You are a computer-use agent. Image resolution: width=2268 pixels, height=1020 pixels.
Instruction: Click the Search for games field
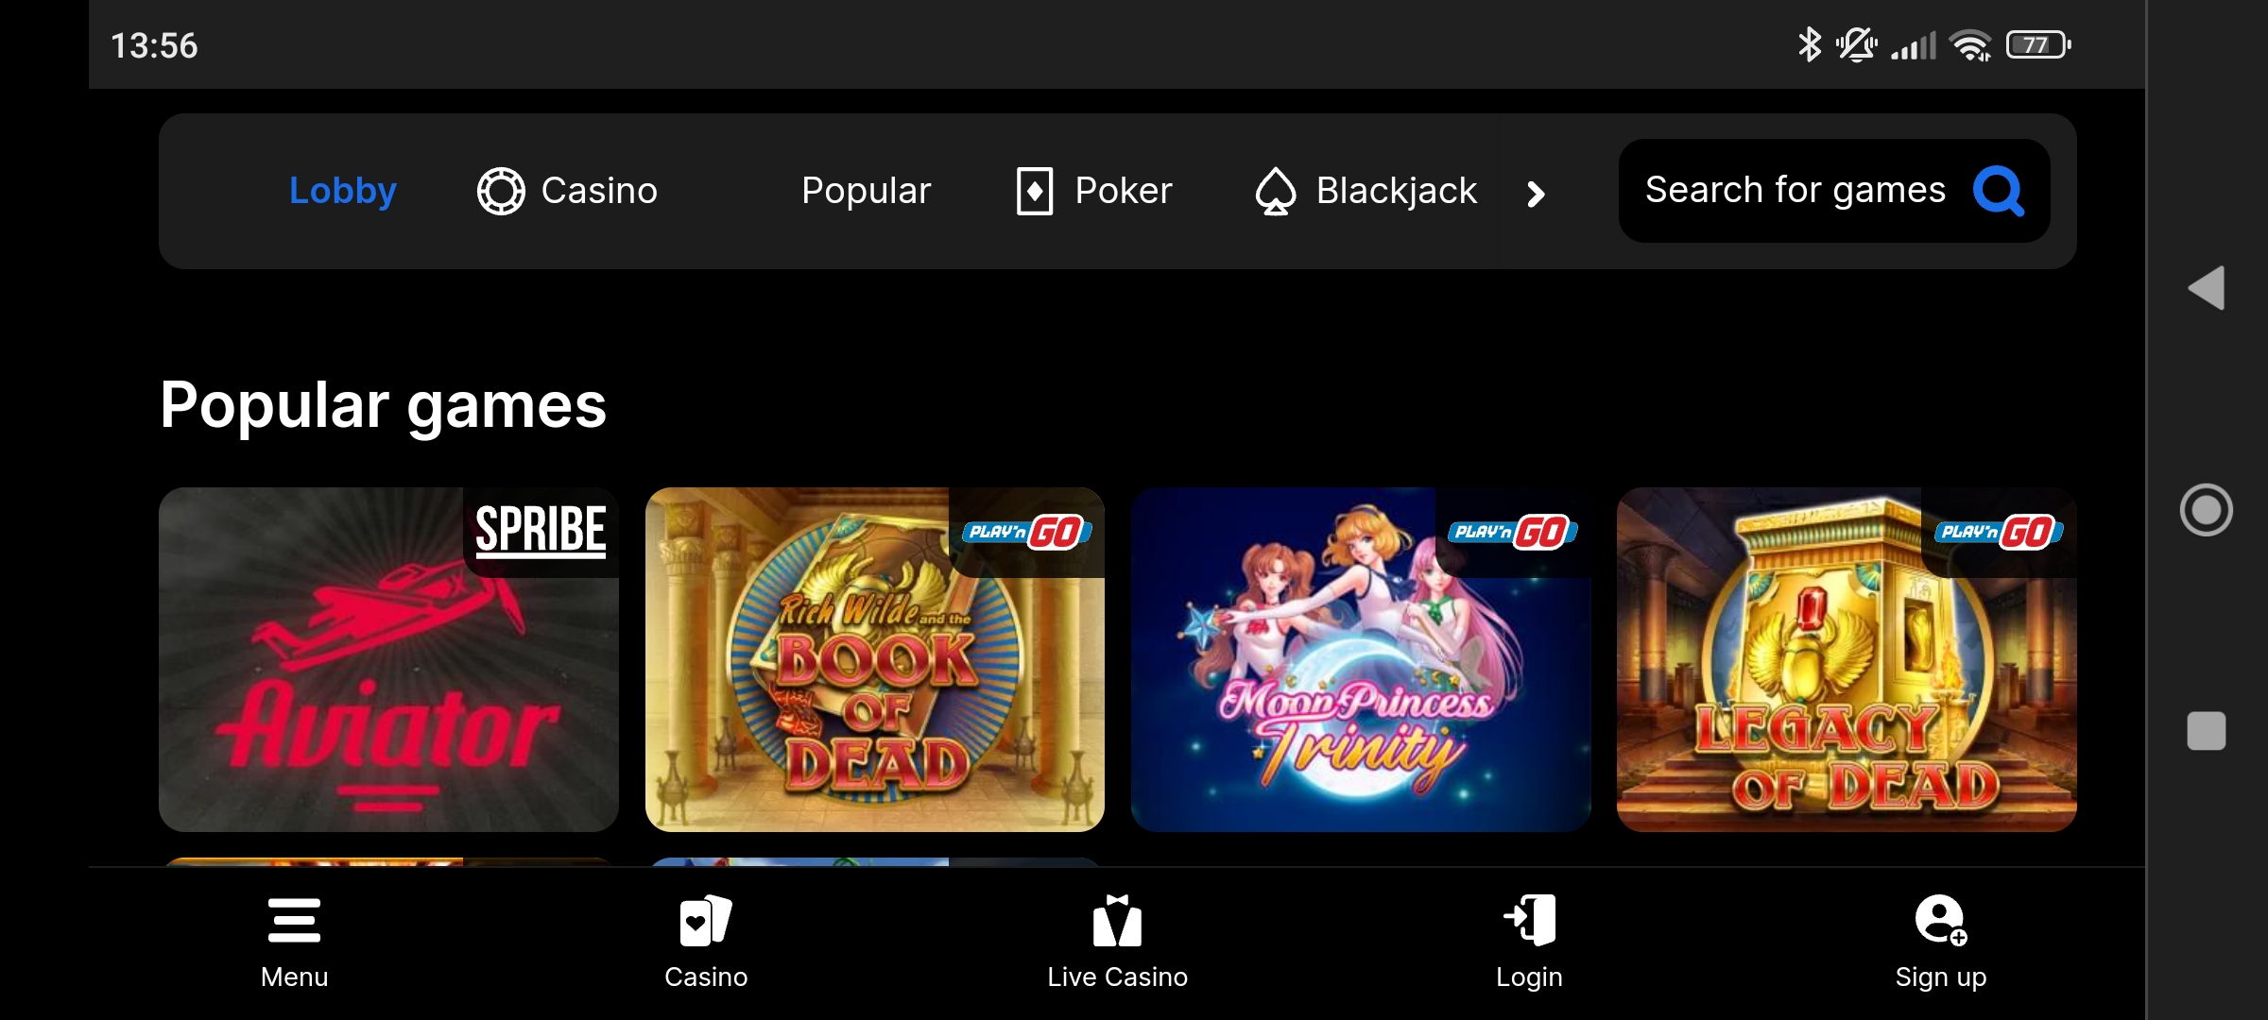tap(1834, 191)
